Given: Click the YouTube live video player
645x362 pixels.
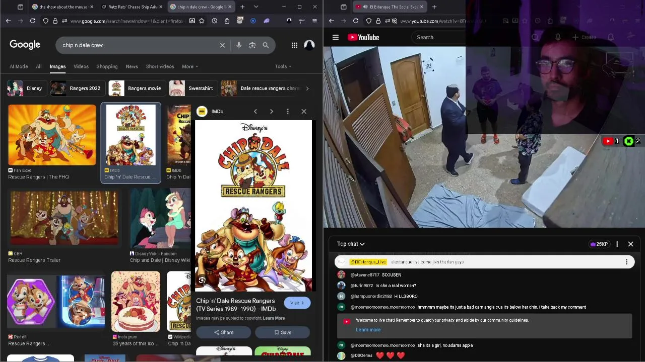Looking at the screenshot, I should click(484, 137).
